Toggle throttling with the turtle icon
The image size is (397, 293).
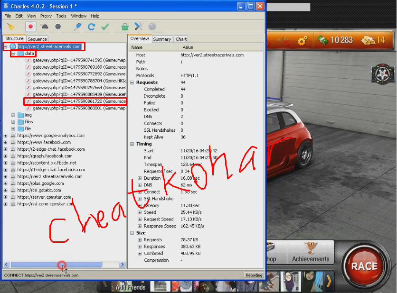coord(45,27)
